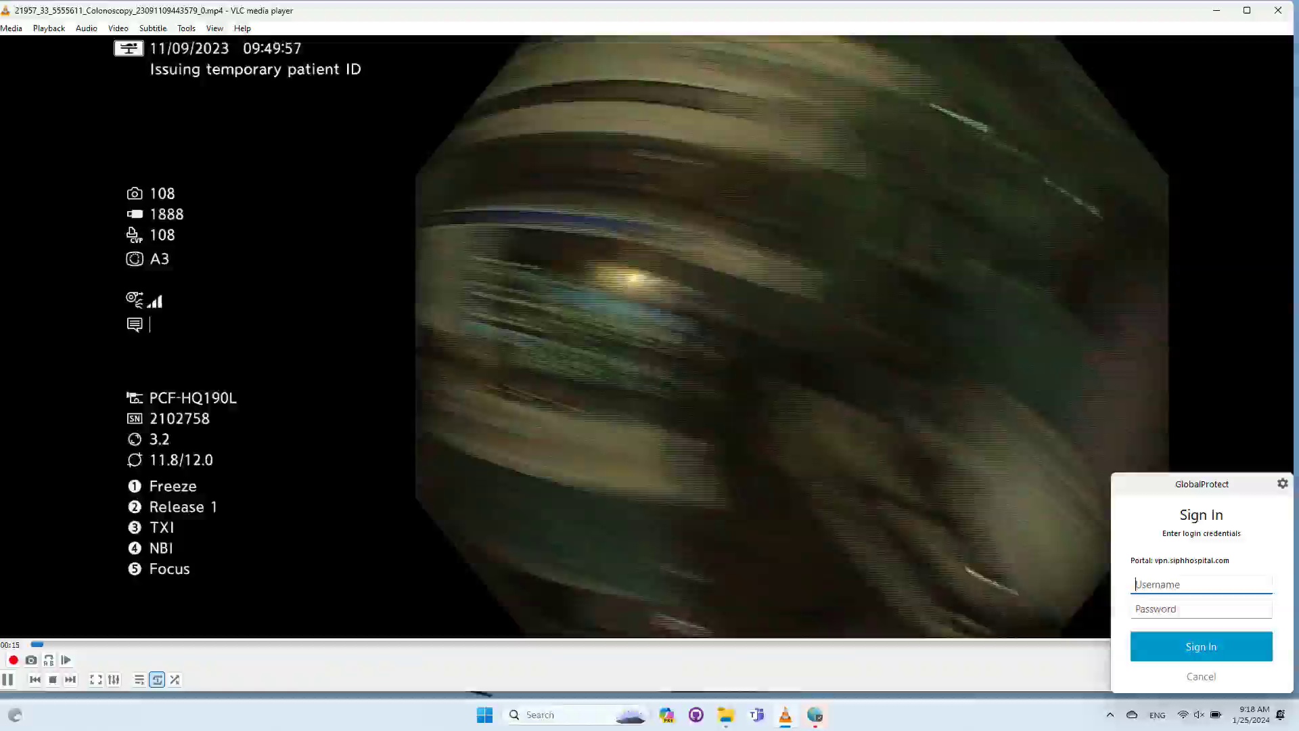Image resolution: width=1299 pixels, height=731 pixels.
Task: Cancel the GlobalProtect sign in
Action: [1201, 677]
